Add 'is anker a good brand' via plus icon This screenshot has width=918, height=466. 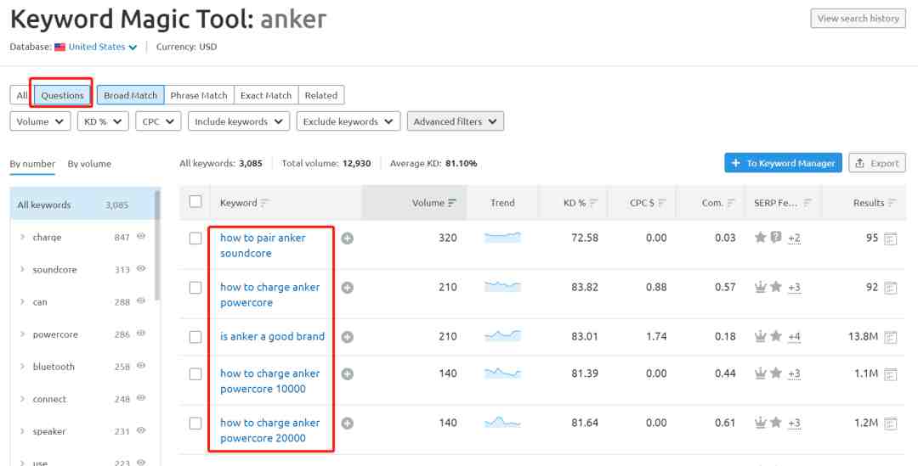click(347, 337)
